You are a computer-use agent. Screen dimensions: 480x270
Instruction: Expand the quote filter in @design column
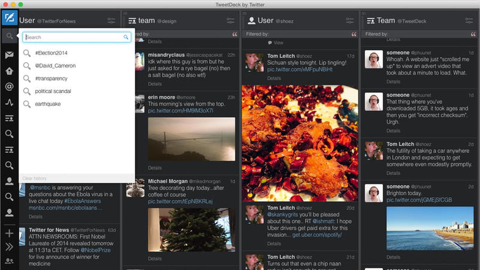point(235,34)
